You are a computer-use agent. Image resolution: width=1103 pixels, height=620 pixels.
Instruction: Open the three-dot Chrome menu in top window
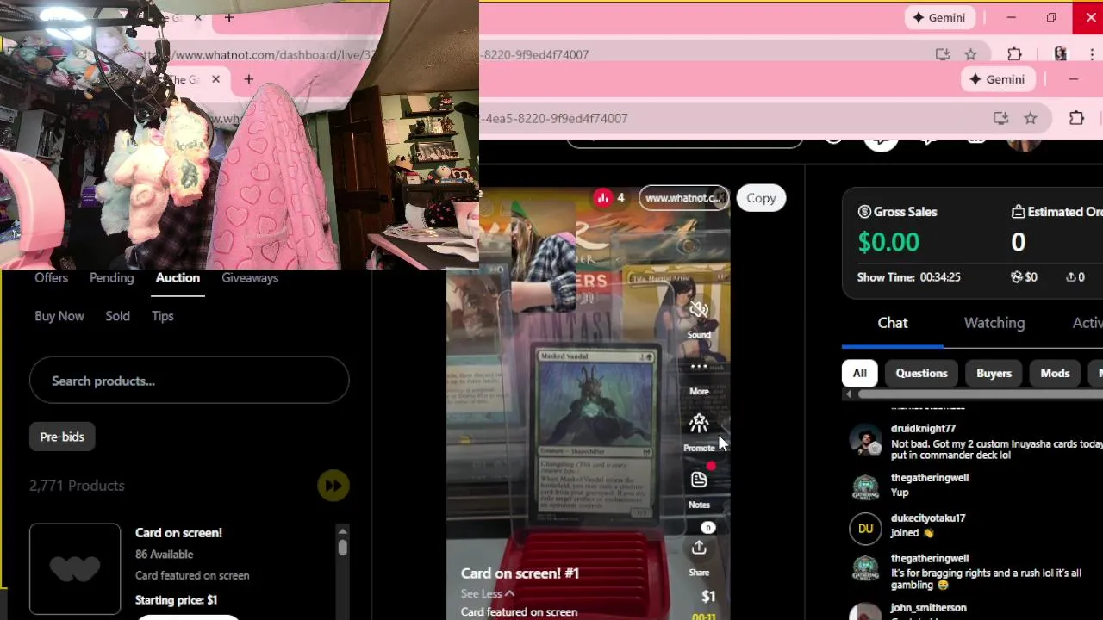(x=1093, y=54)
